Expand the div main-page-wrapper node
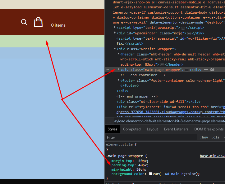The height and width of the screenshot is (184, 225). [x=118, y=69]
